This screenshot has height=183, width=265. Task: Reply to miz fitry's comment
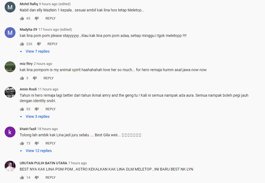point(48,78)
